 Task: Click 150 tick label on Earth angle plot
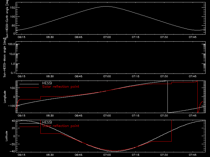point(13,8)
